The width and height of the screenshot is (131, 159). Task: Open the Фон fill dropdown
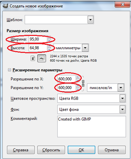click(x=123, y=109)
